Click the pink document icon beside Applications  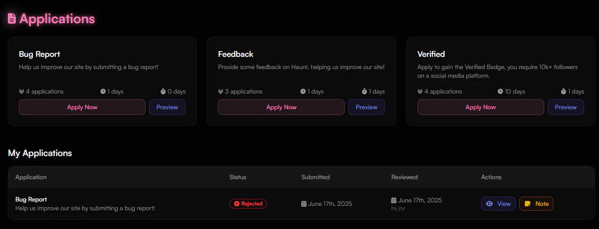12,18
